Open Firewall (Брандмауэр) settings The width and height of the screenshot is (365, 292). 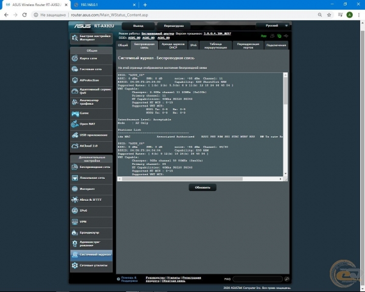91,232
